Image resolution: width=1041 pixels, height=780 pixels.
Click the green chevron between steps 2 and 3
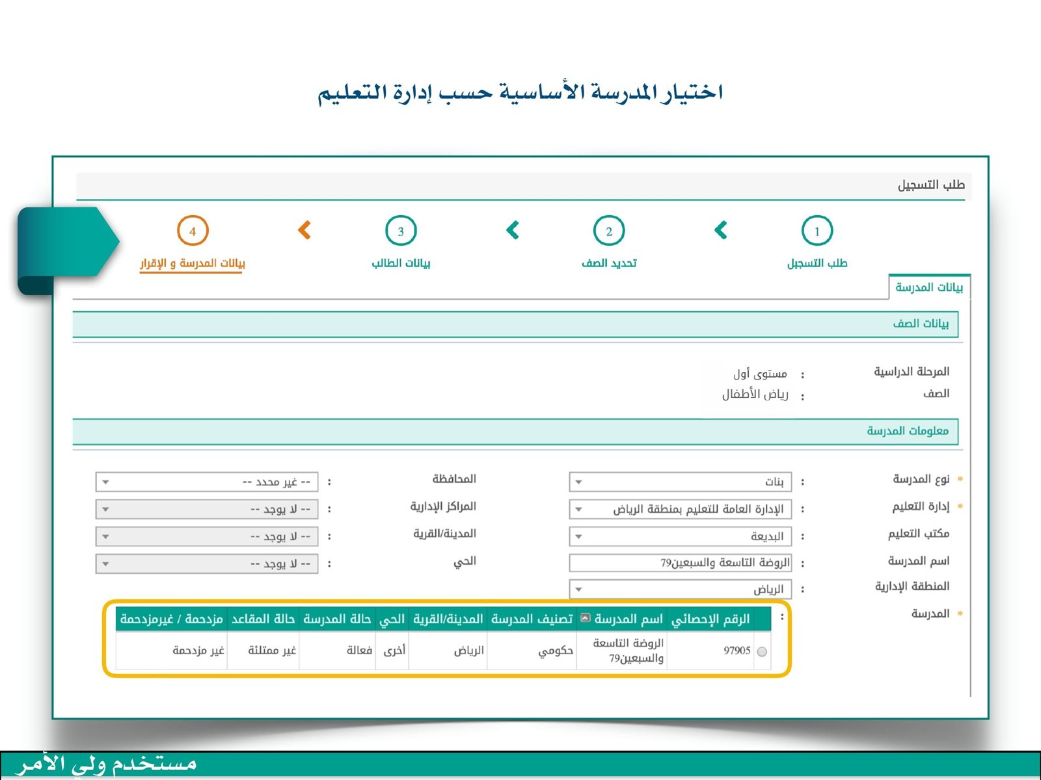click(513, 230)
